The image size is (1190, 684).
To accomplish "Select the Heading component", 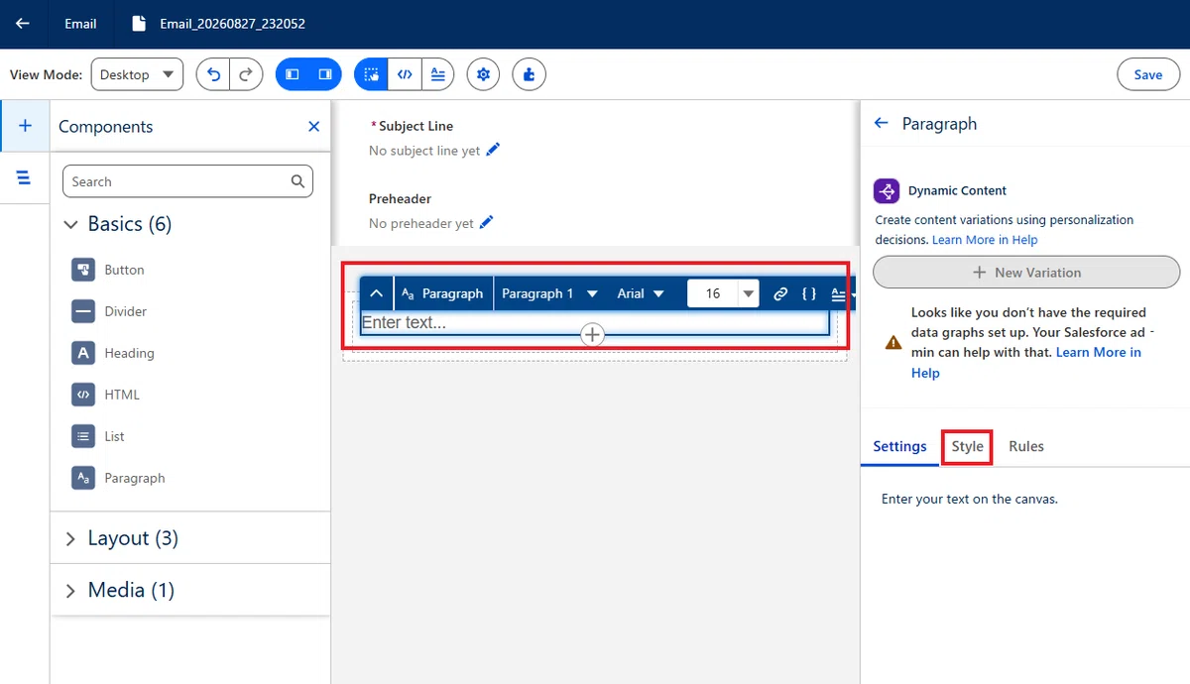I will (x=114, y=353).
